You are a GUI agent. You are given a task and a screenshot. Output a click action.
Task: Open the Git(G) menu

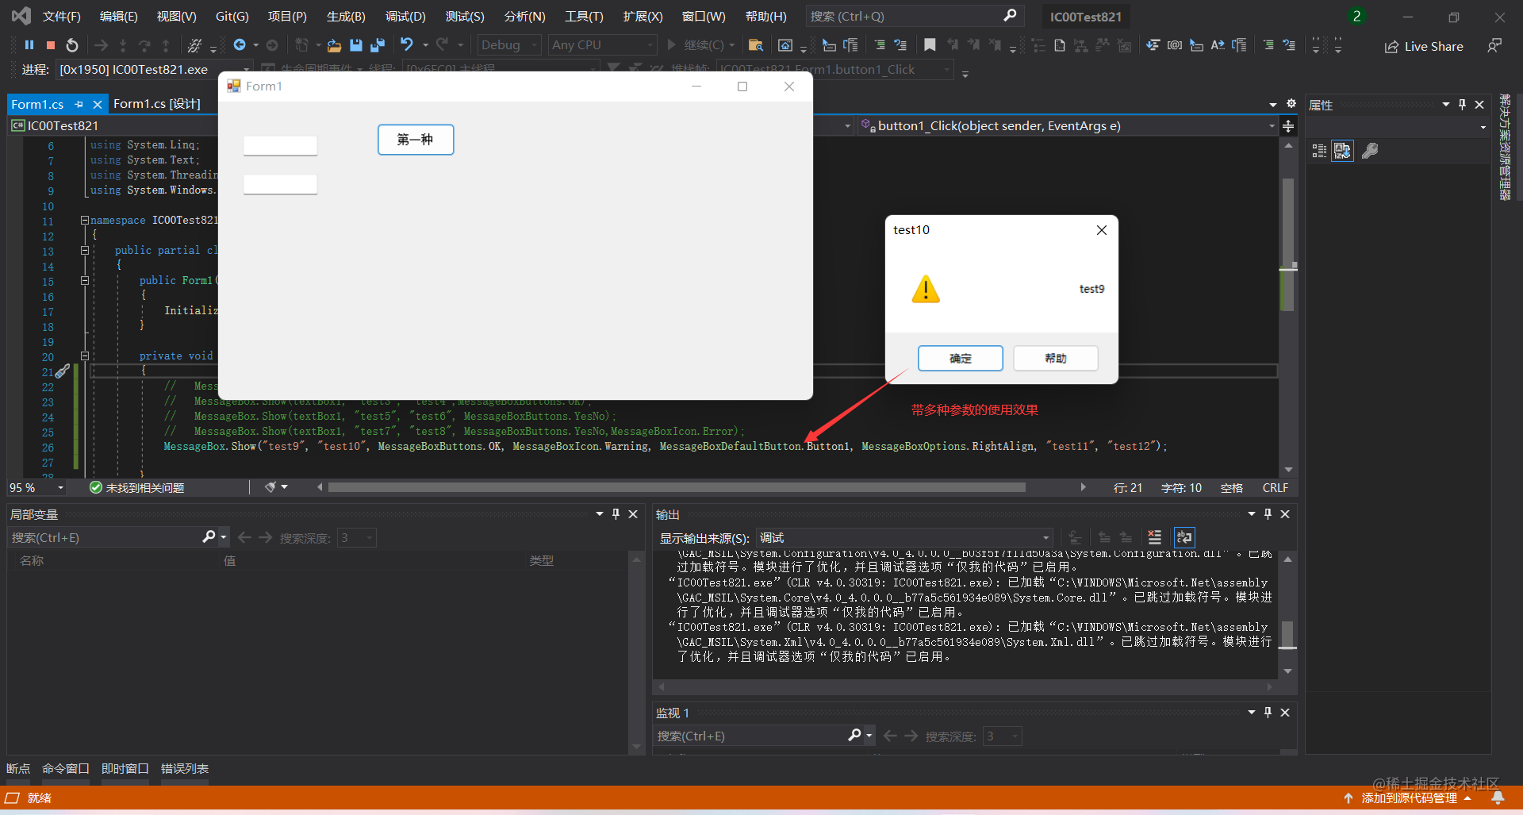(x=232, y=17)
